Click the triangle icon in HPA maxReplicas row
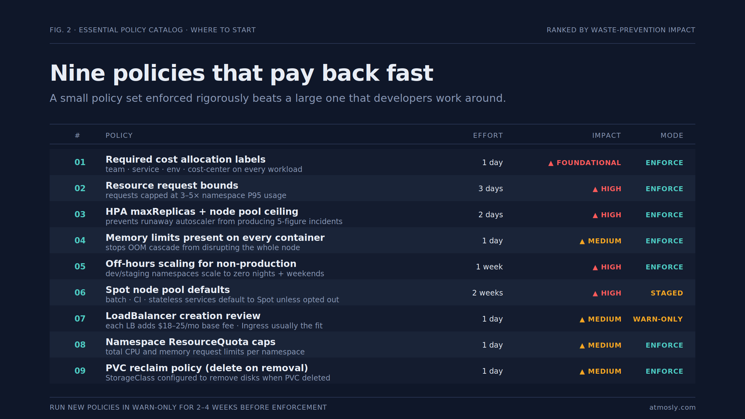This screenshot has height=419, width=745. pyautogui.click(x=595, y=215)
